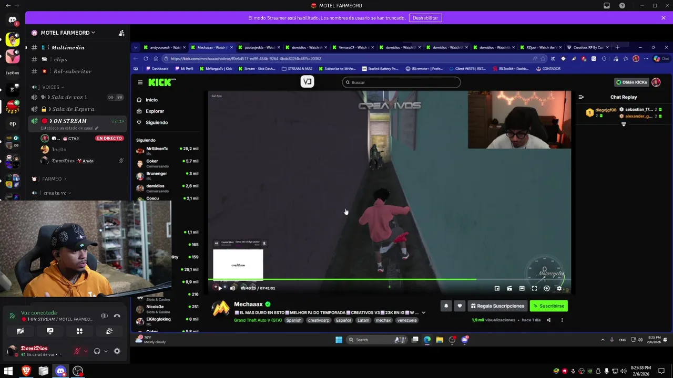
Task: Open Discord direct messages home icon
Action: pos(13,20)
